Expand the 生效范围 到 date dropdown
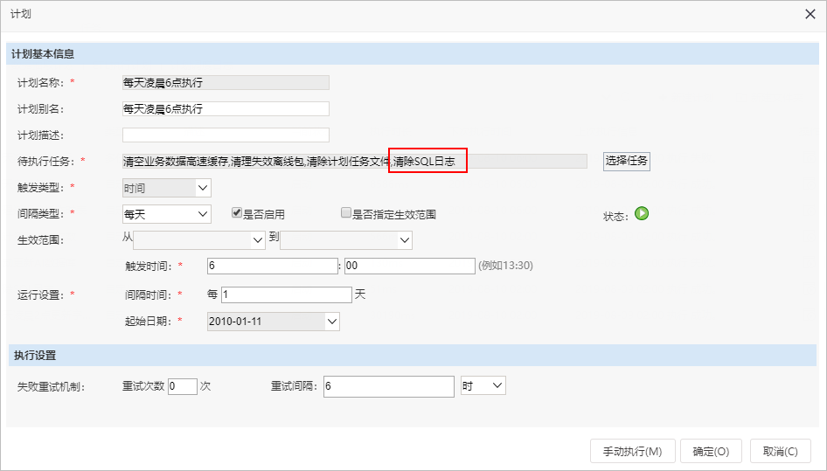827x471 pixels. pos(346,240)
